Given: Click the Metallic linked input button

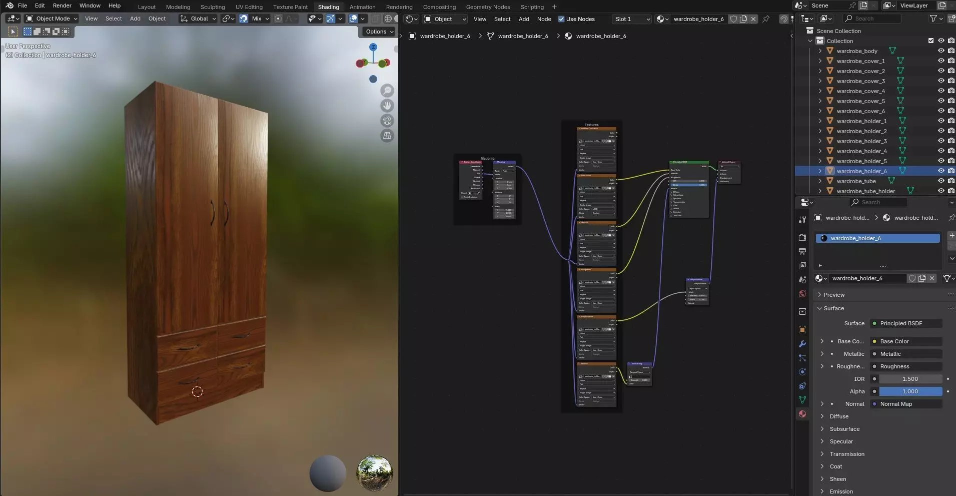Looking at the screenshot, I should 906,354.
